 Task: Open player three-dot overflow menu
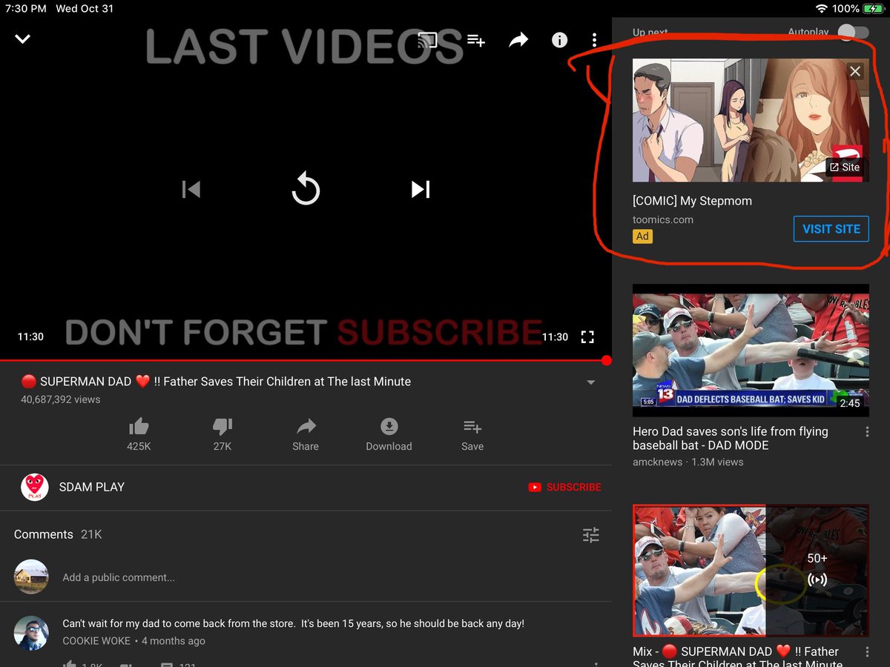pyautogui.click(x=594, y=40)
